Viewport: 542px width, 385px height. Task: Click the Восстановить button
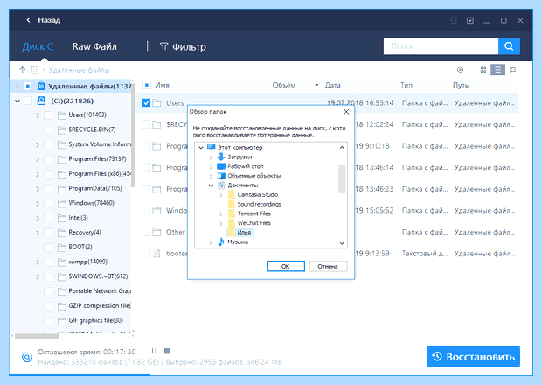tap(473, 357)
